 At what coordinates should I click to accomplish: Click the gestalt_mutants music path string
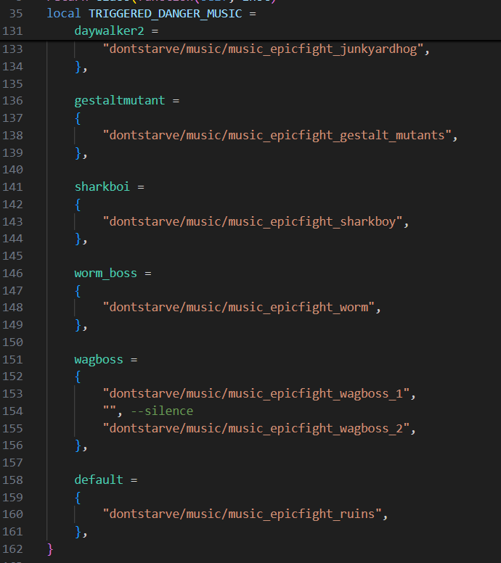[280, 135]
